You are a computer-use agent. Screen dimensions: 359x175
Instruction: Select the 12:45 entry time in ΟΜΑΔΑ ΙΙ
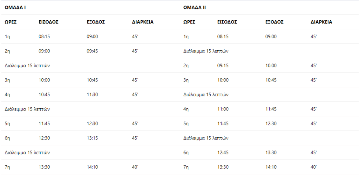pos(223,153)
